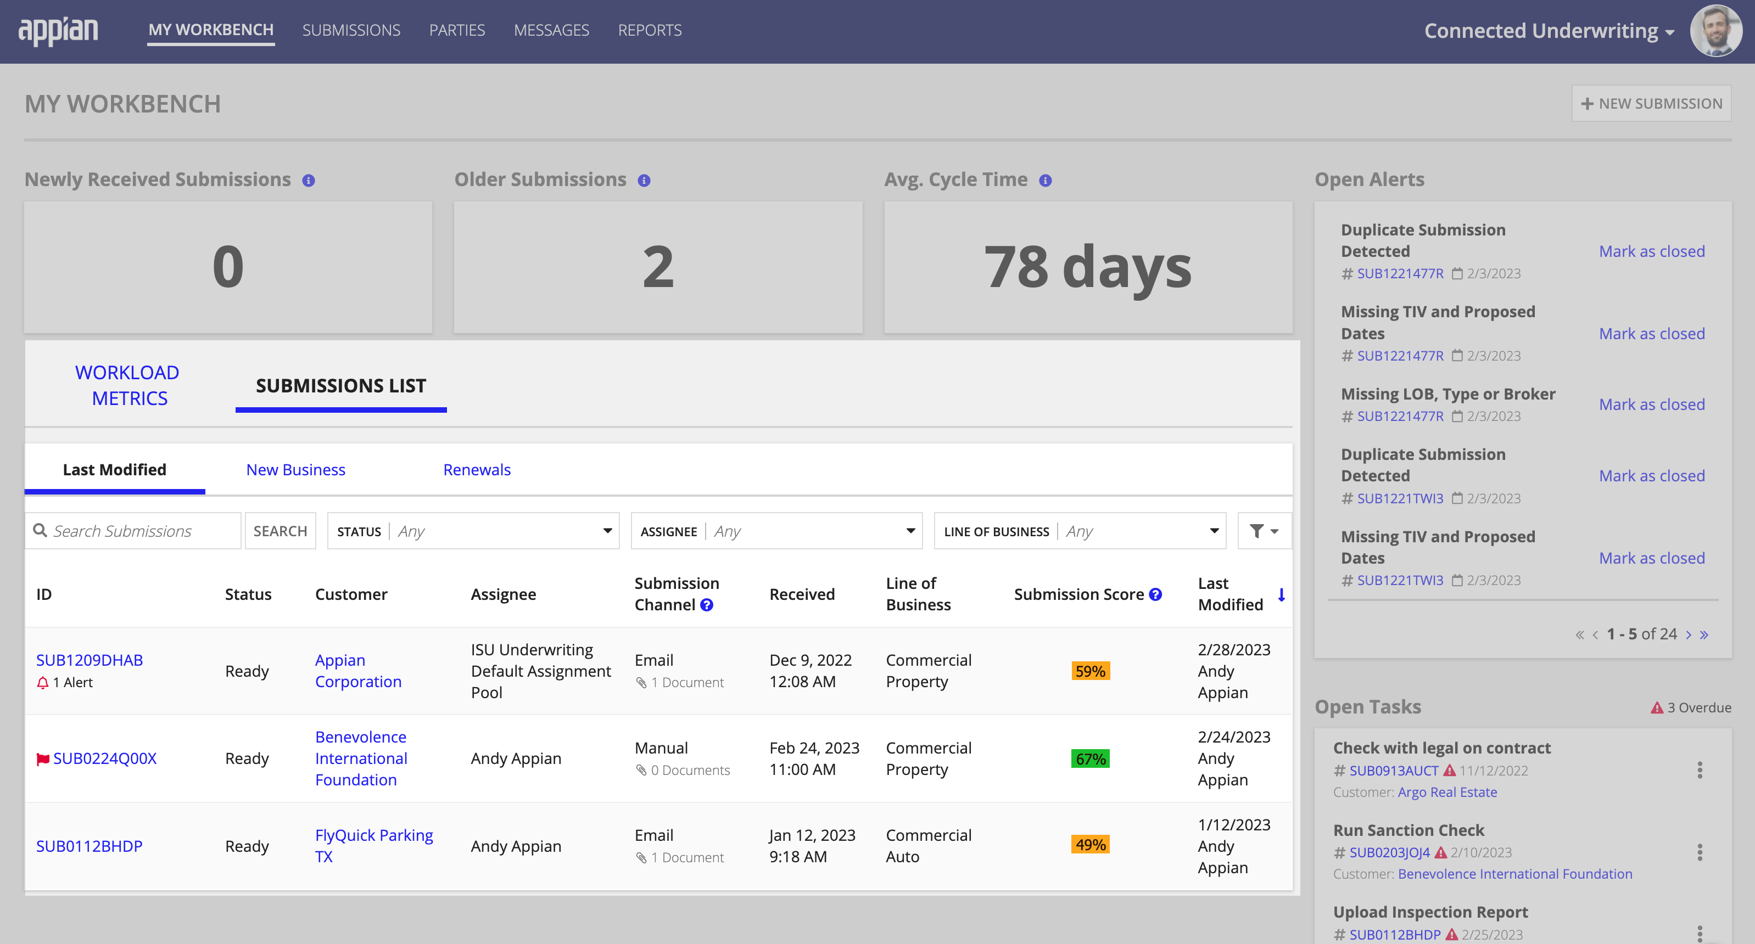This screenshot has width=1755, height=944.
Task: Click the paperclip icon for SUB0112BHDP's document
Action: click(x=642, y=857)
